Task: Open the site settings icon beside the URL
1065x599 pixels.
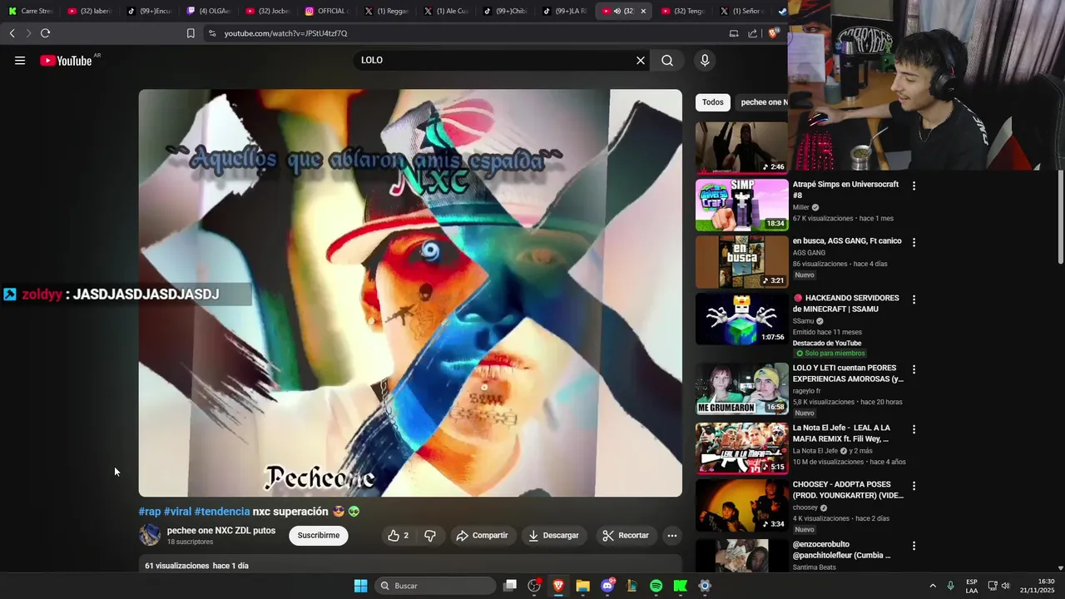Action: point(212,33)
